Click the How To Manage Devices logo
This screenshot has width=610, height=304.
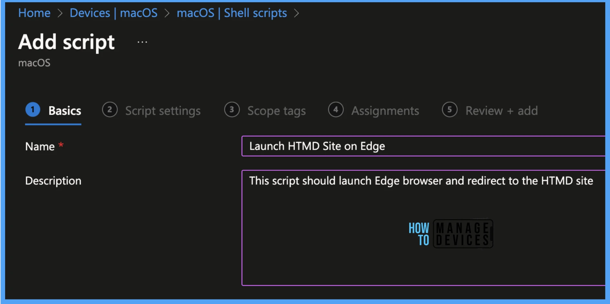point(451,234)
